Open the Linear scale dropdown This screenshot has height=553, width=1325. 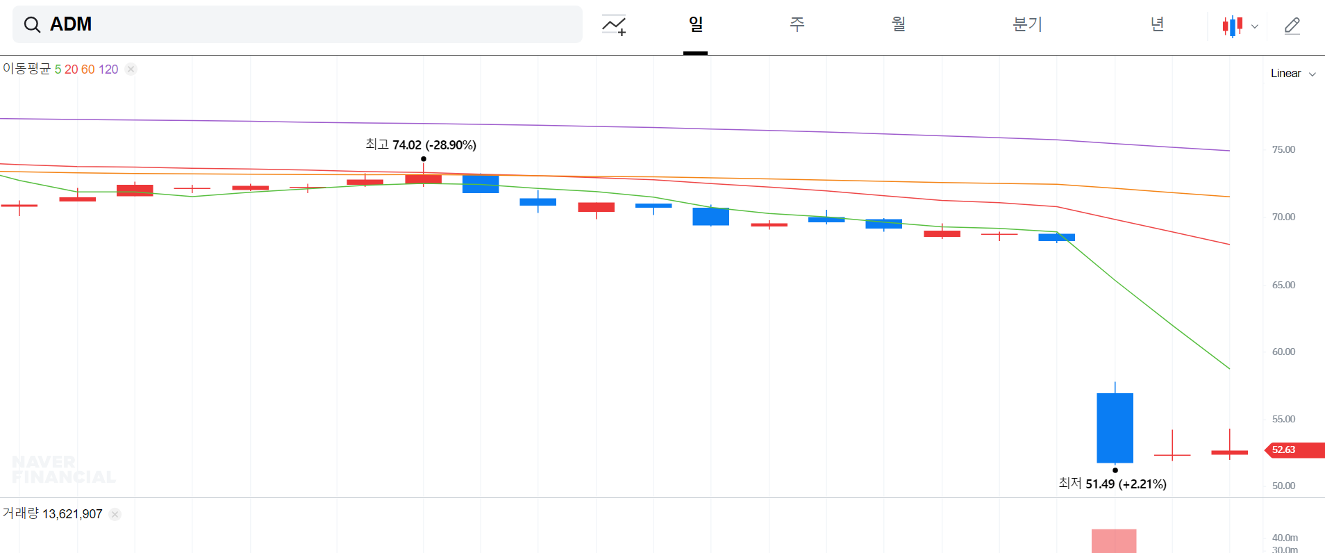click(x=1293, y=74)
